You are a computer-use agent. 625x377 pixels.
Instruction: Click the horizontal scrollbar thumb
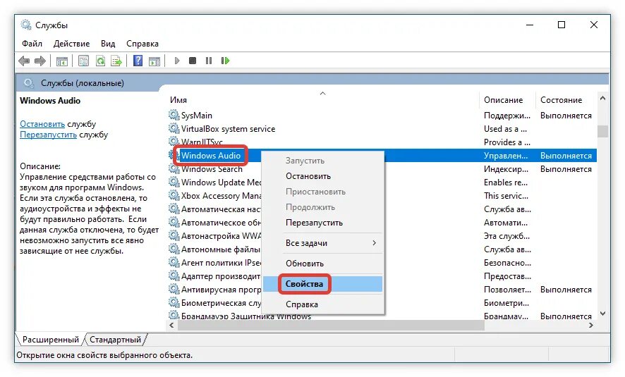(x=331, y=326)
